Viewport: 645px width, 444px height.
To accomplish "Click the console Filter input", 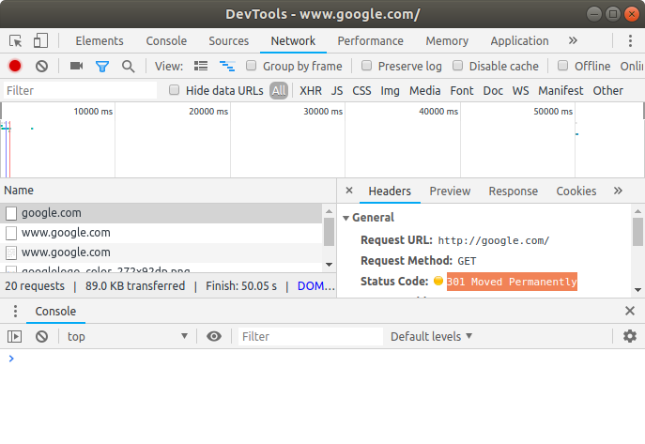I will click(311, 337).
